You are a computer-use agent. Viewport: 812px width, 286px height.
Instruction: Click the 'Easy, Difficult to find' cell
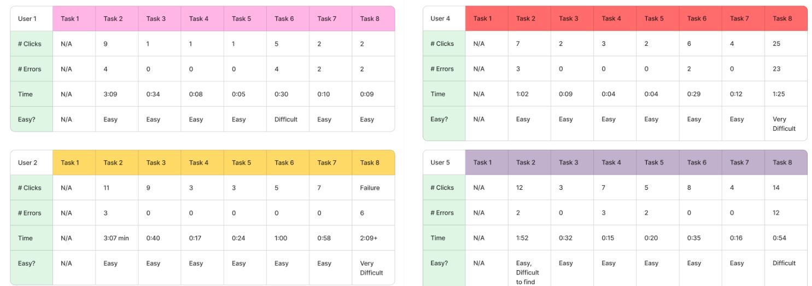click(527, 272)
